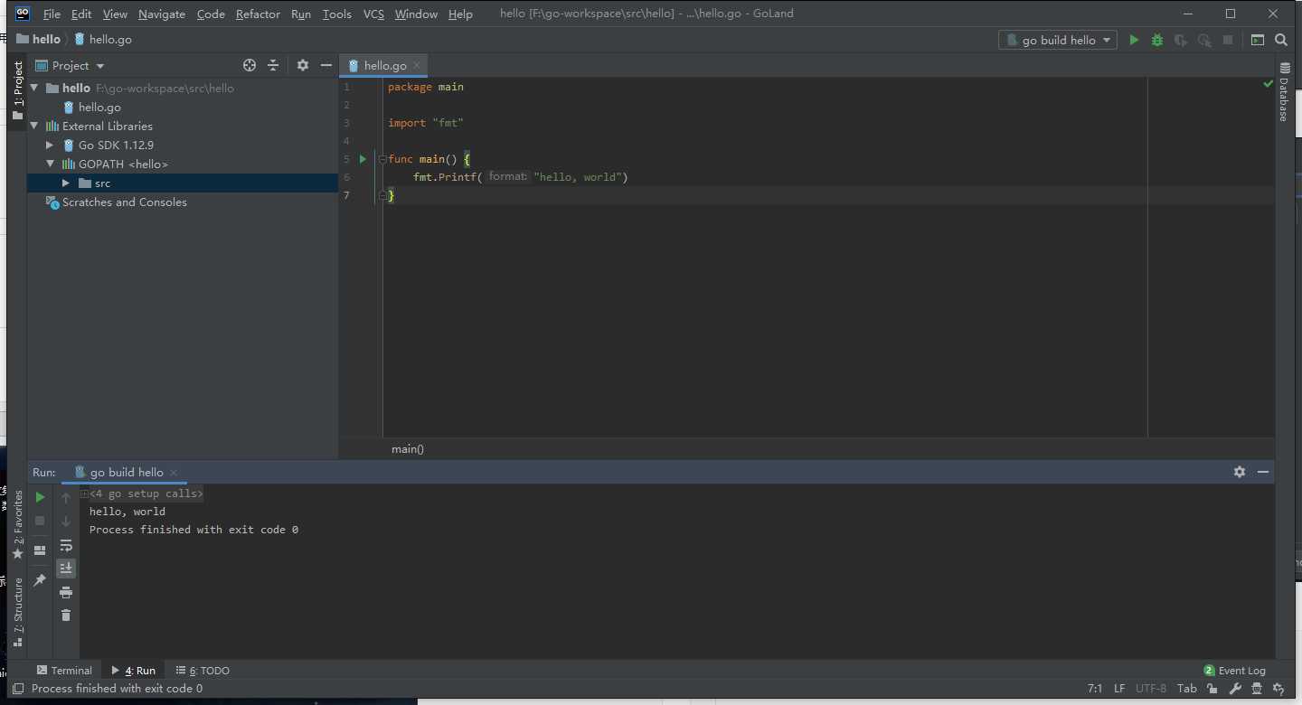Screen dimensions: 1302x705
Task: Collapse the External Libraries node
Action: 34,126
